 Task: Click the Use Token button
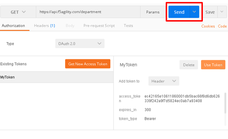213,65
